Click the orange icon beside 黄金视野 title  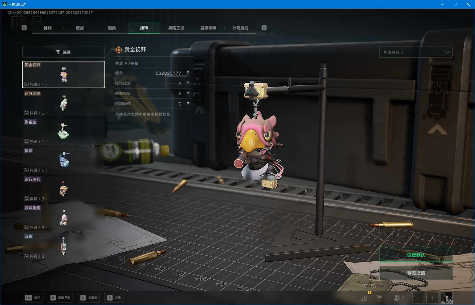[119, 50]
